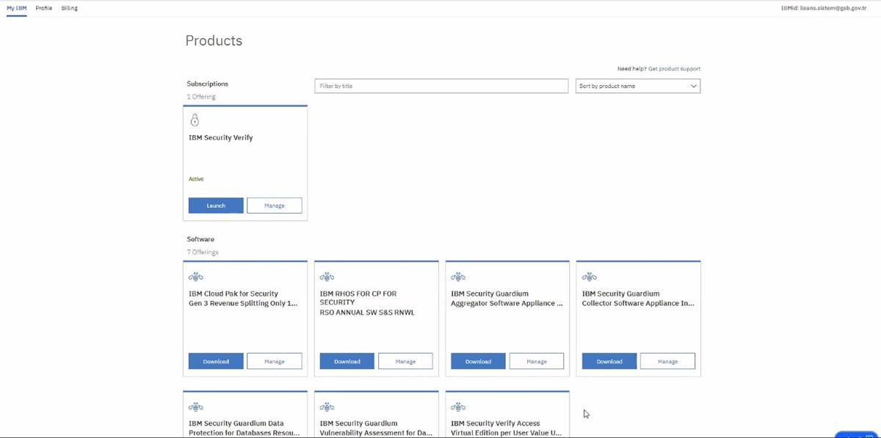Select the icon on IBM RHOS FOR CP FOR SECURITY card

point(327,277)
